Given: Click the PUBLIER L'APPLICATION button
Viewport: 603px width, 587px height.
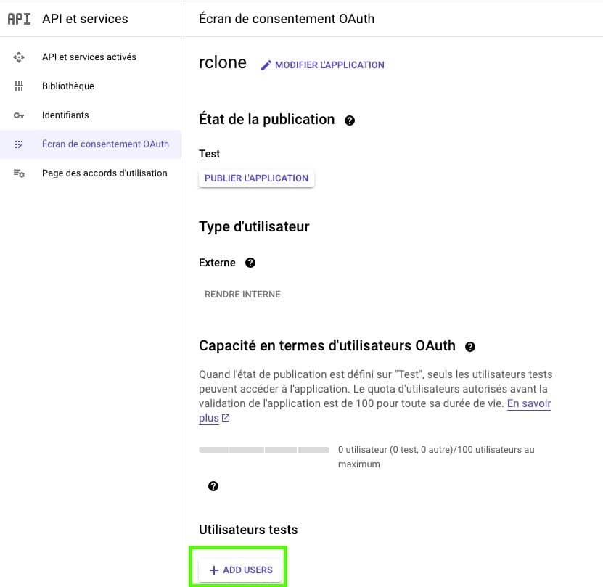Looking at the screenshot, I should [x=256, y=178].
